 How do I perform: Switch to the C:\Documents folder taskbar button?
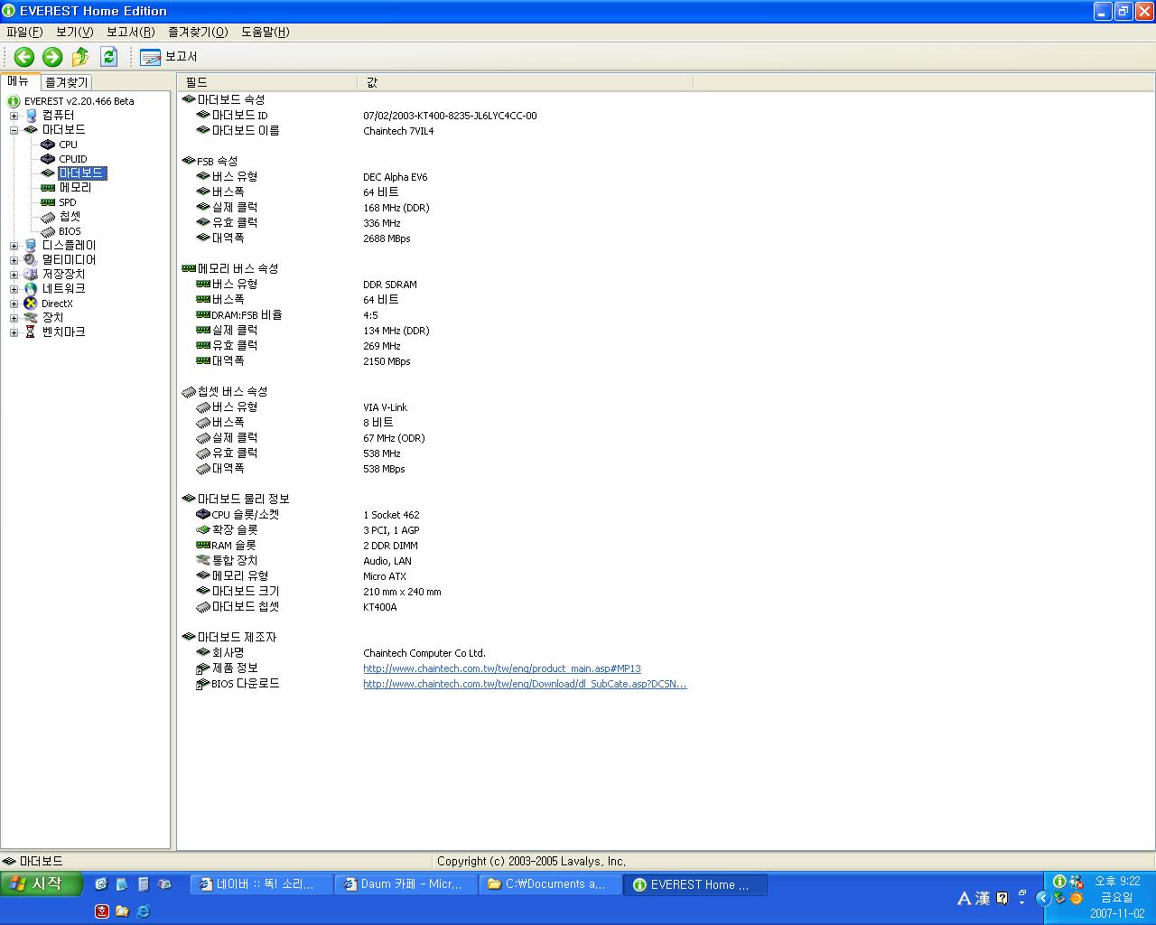552,884
